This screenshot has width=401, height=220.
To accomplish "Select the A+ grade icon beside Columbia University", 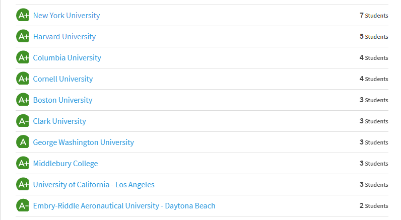I will coord(23,57).
